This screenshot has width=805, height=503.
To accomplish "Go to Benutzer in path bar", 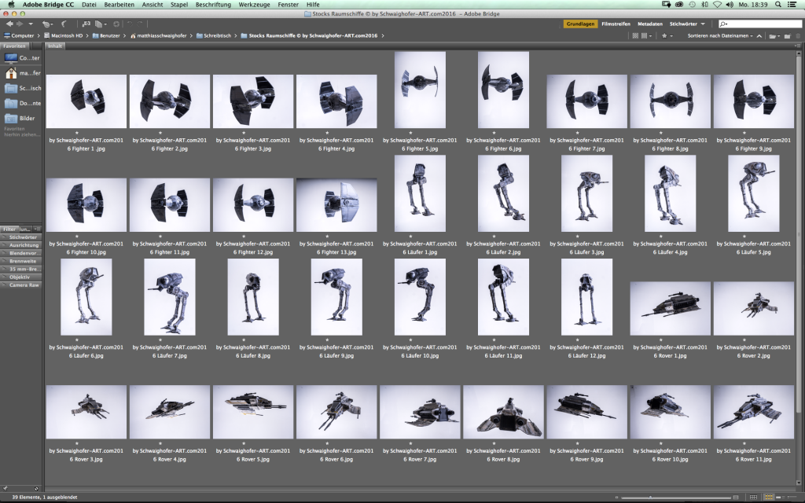I will tap(106, 36).
